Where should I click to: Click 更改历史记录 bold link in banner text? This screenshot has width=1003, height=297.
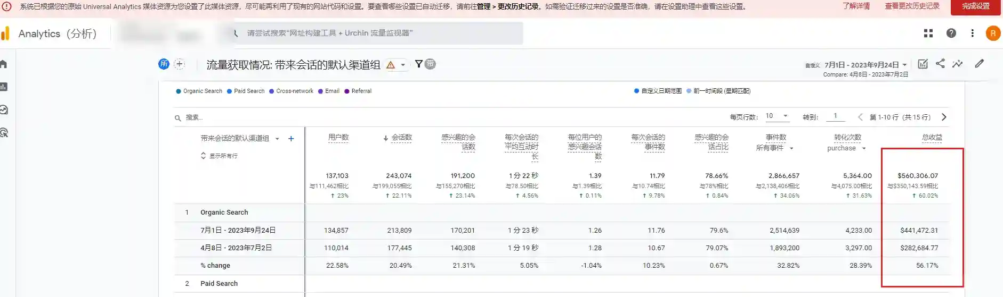tap(518, 7)
